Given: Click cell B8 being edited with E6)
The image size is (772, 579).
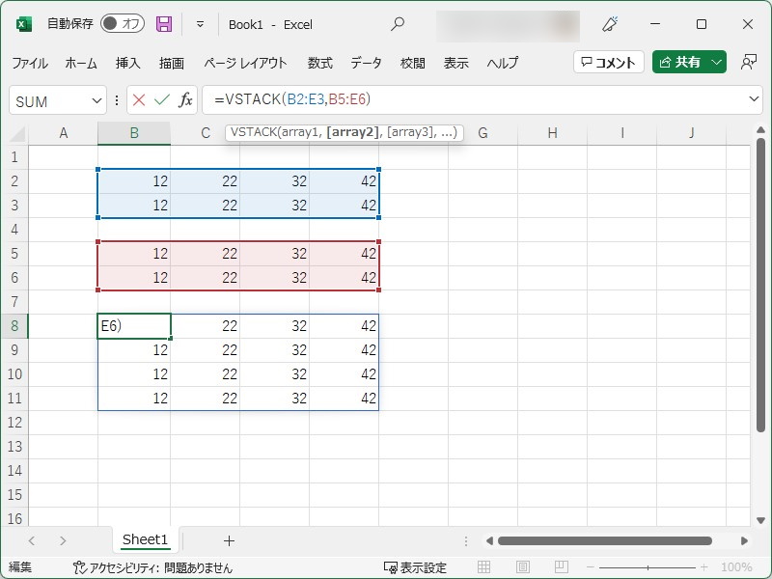Looking at the screenshot, I should [x=134, y=326].
